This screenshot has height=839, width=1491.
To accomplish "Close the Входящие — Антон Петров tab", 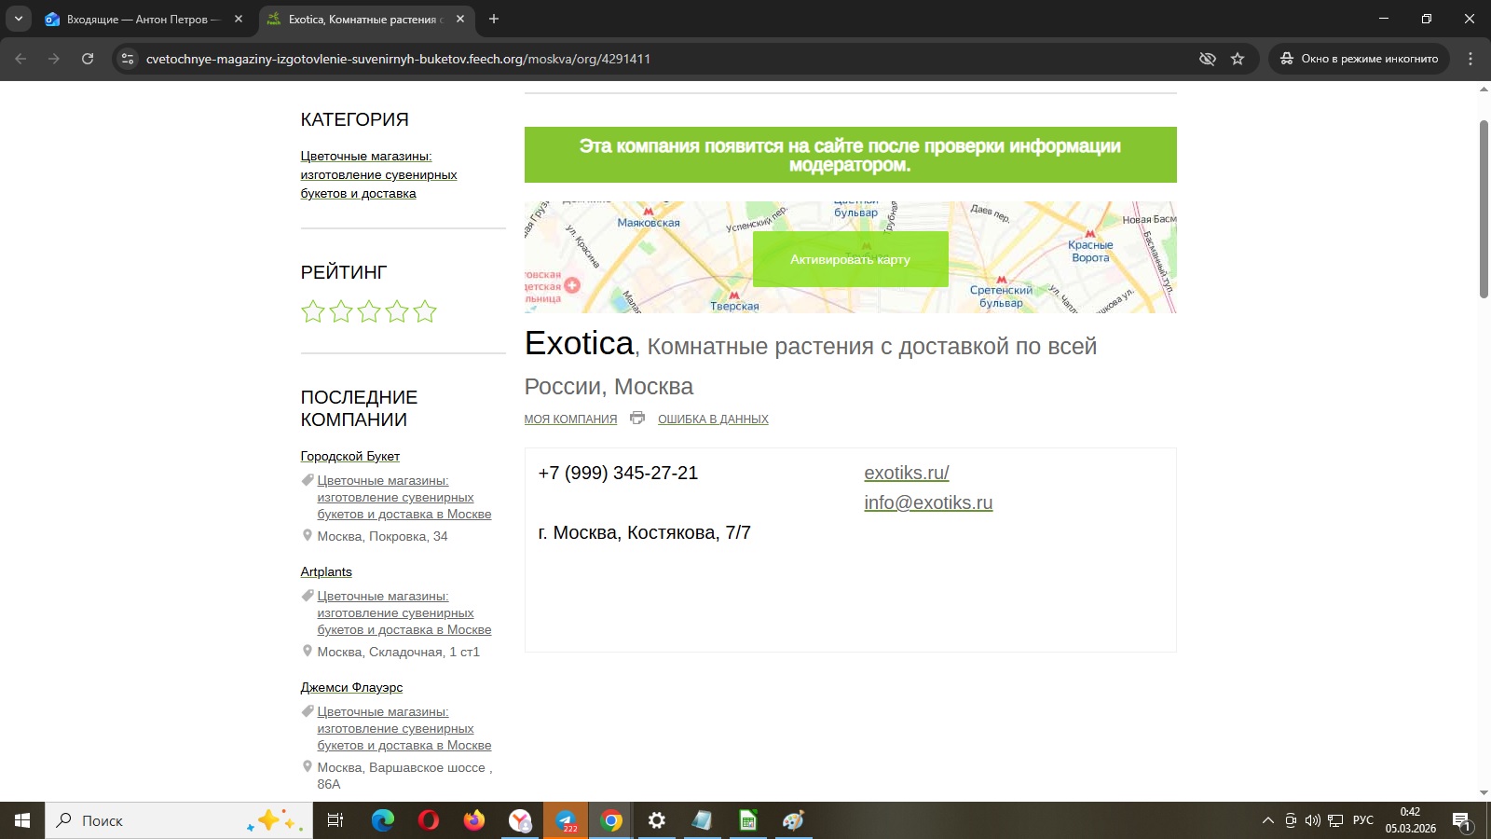I will pyautogui.click(x=239, y=19).
